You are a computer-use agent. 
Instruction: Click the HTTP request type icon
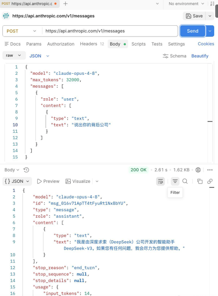(6, 16)
